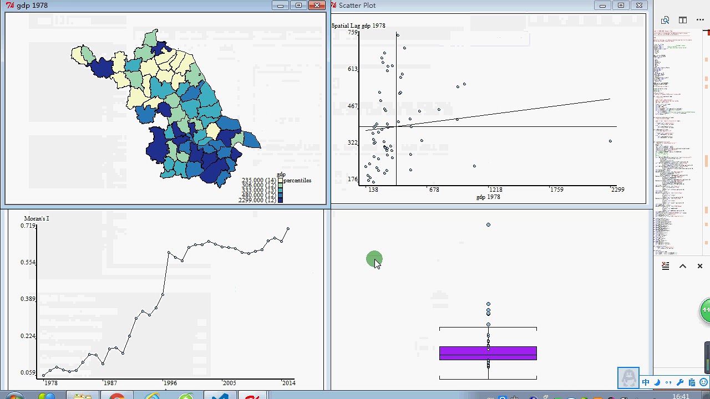The height and width of the screenshot is (399, 710).
Task: Select the light green legend swatch for 306.000
Action: (281, 186)
